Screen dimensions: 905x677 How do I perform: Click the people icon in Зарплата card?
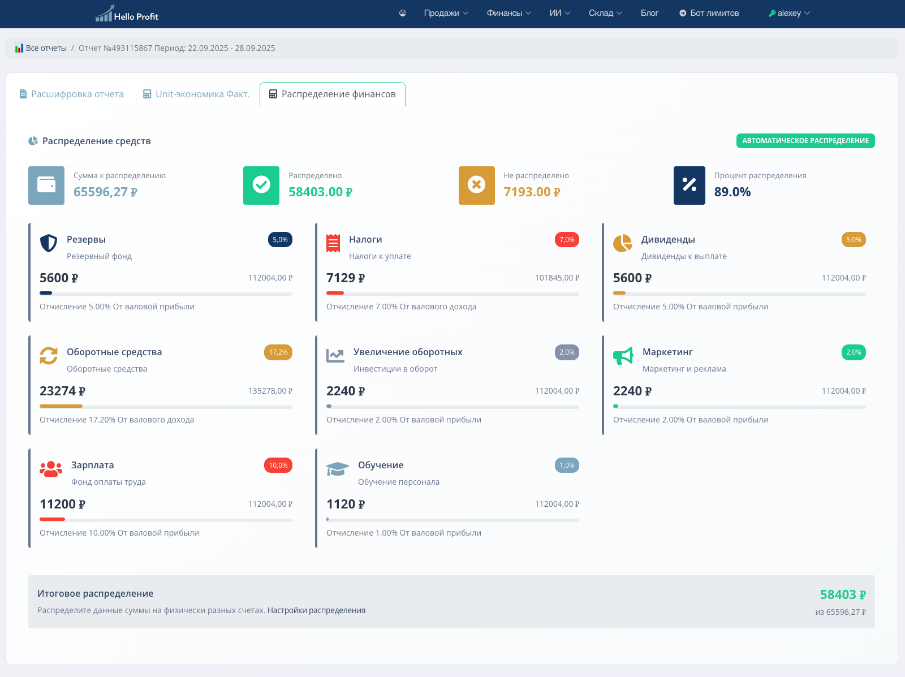pyautogui.click(x=51, y=469)
